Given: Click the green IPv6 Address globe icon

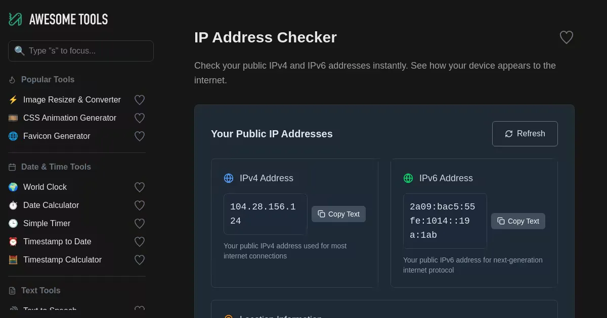Looking at the screenshot, I should click(x=408, y=178).
